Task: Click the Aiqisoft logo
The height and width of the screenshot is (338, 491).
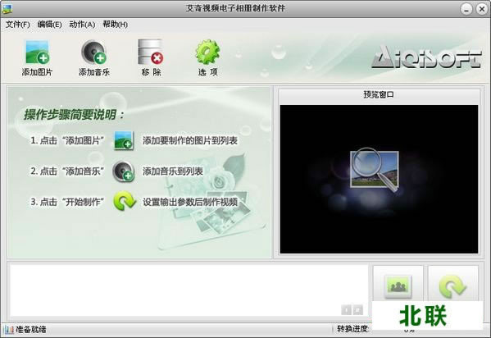Action: 427,57
